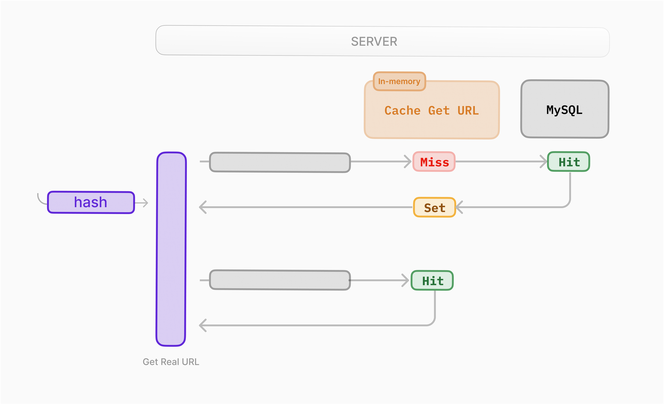Viewport: 664px width, 404px height.
Task: Click the lower Hit badge beneath the cache column
Action: [x=432, y=281]
